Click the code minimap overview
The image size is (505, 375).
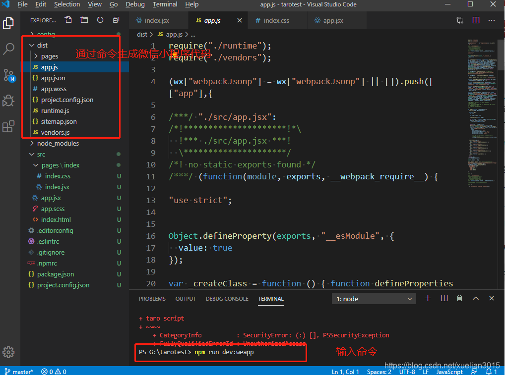pyautogui.click(x=482, y=112)
